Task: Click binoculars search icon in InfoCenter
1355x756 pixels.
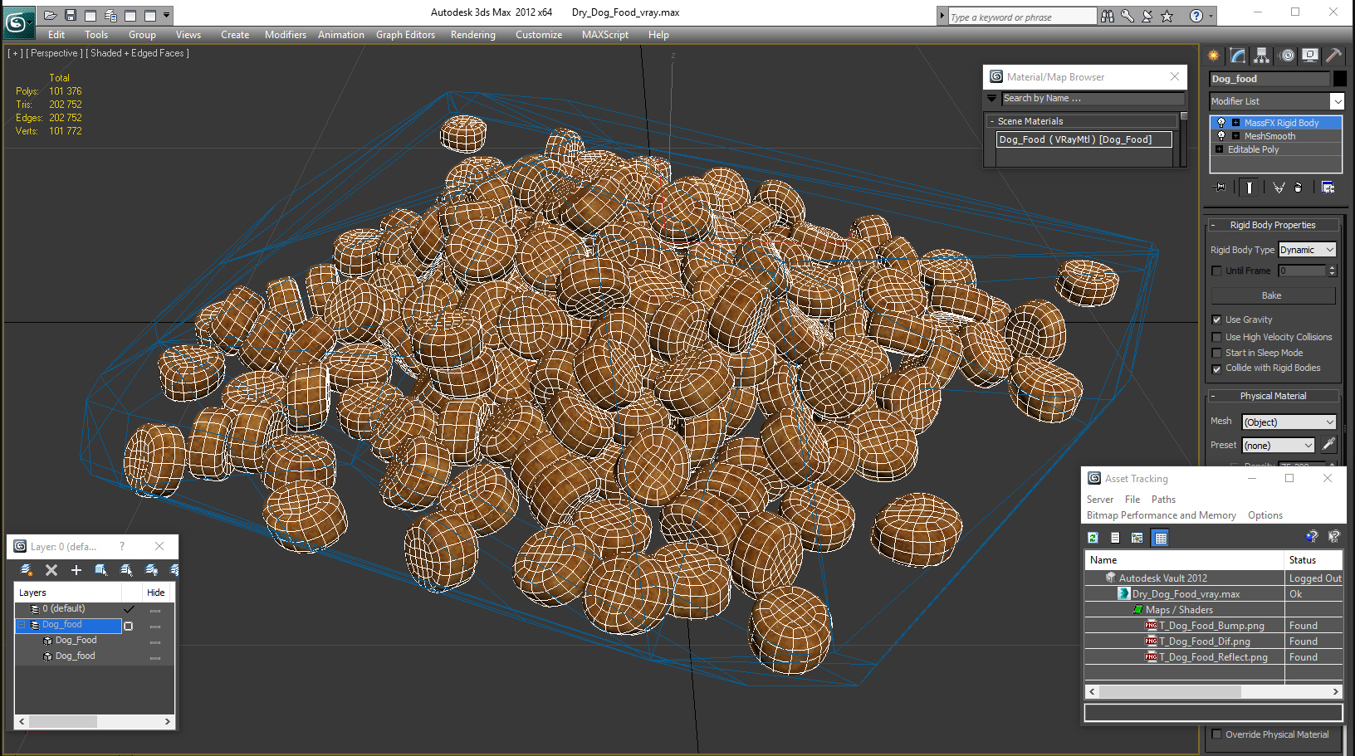Action: coord(1108,16)
